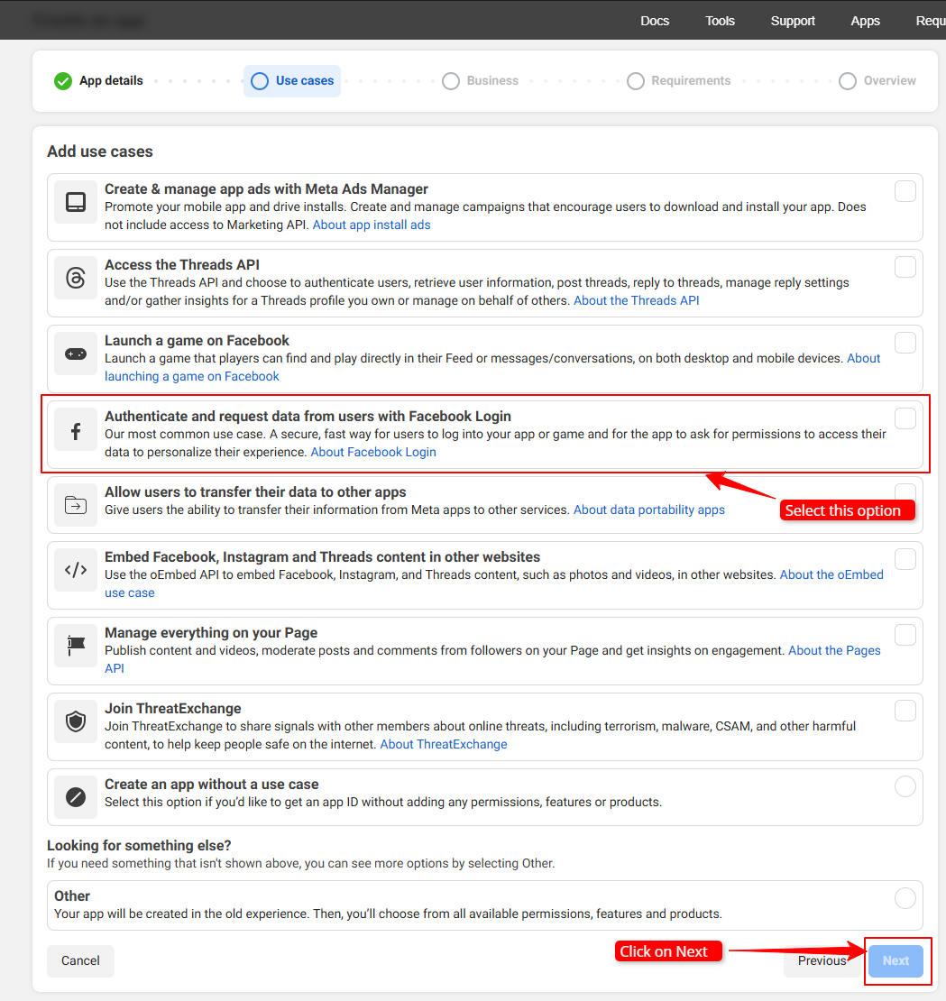Click 'Allow users to transfer their data' title
This screenshot has width=946, height=1001.
(255, 492)
